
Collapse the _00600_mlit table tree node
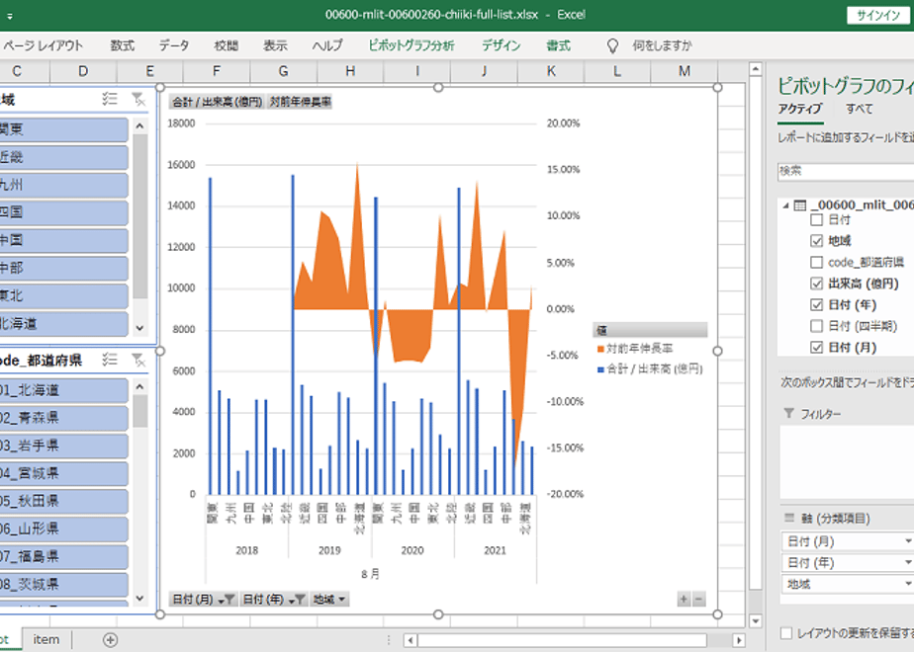[x=785, y=205]
